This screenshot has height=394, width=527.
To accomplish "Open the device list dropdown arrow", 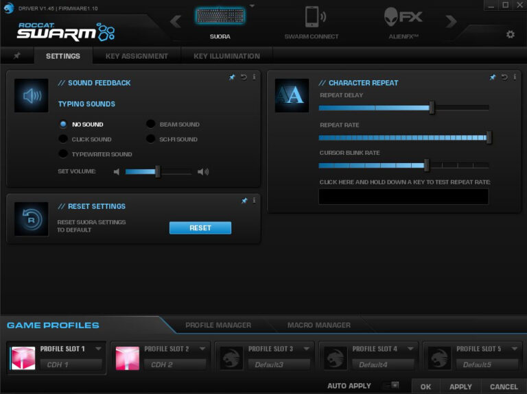I will coord(252,5).
